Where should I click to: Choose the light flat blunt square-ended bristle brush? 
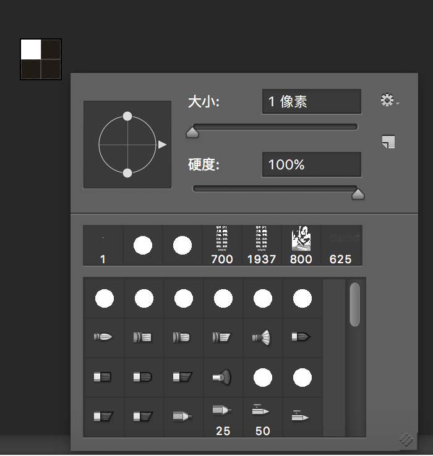pyautogui.click(x=144, y=337)
